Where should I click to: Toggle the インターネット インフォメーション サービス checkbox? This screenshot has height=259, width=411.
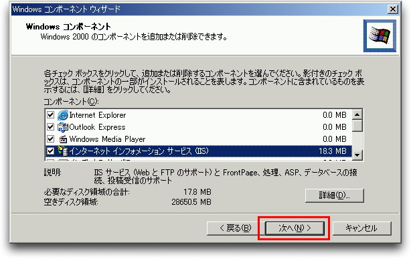tap(50, 151)
